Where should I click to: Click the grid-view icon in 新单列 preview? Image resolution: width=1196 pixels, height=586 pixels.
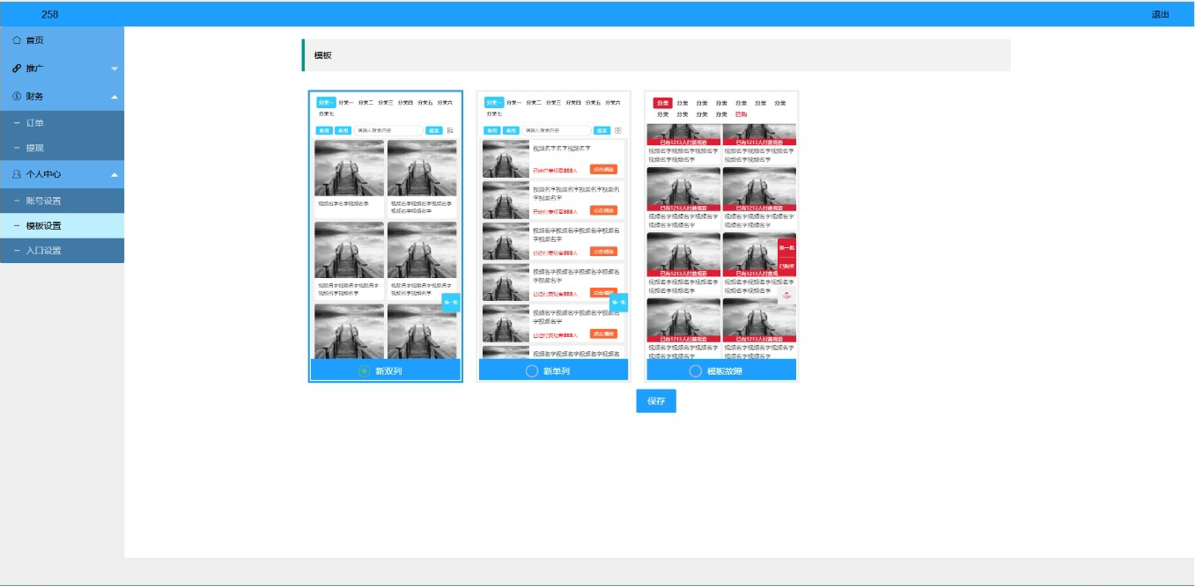coord(618,130)
